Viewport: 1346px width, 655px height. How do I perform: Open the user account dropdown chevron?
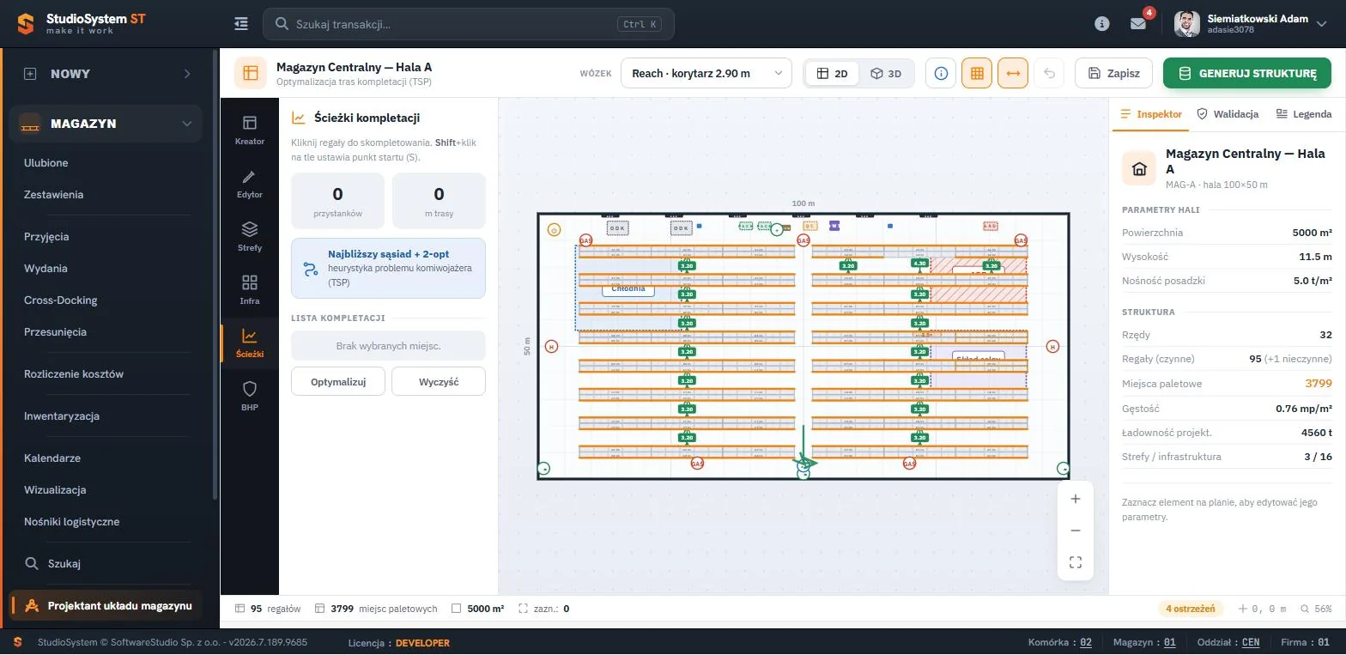1321,24
